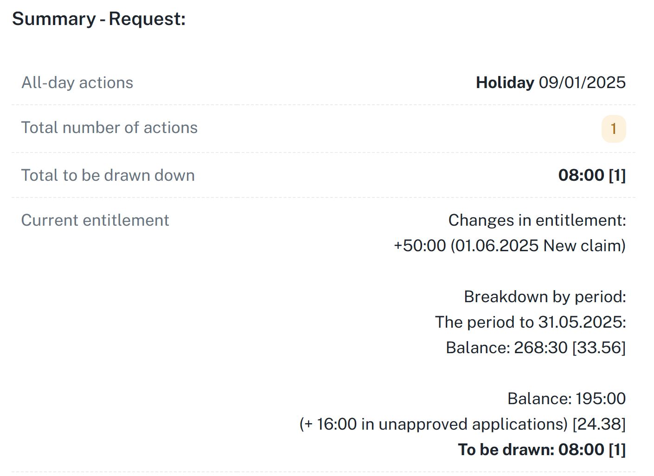Click the "16:00 in unapproved applications" text
The image size is (654, 476).
tap(442, 424)
